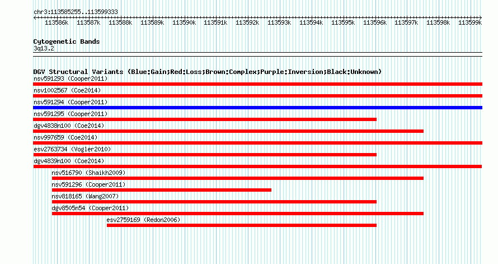Click the DGV Structural Variants track title
The image size is (498, 264).
coord(208,72)
